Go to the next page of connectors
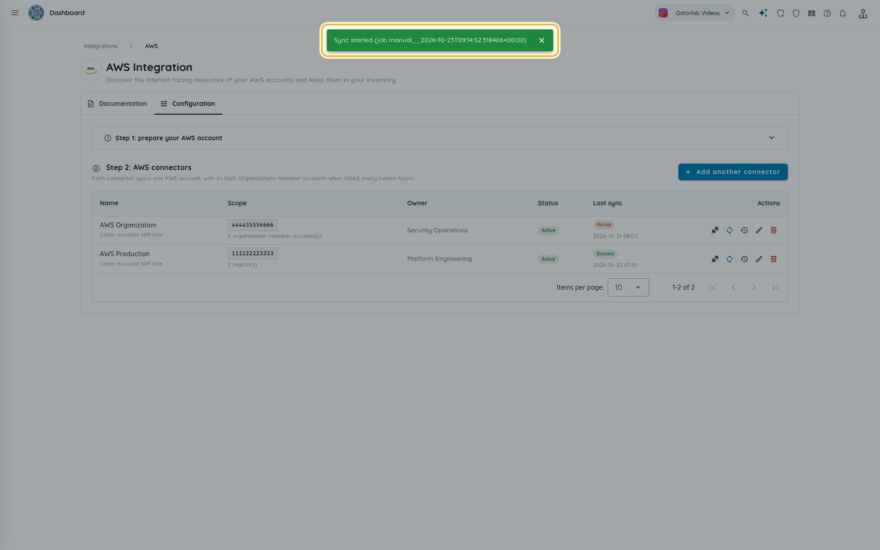The width and height of the screenshot is (880, 550). (754, 287)
